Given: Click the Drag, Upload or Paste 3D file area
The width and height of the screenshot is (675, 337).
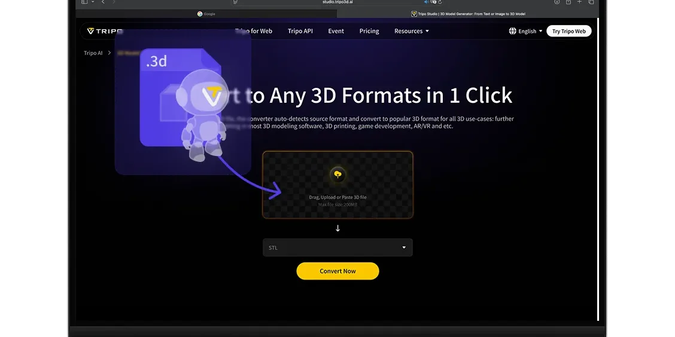Looking at the screenshot, I should (x=338, y=185).
